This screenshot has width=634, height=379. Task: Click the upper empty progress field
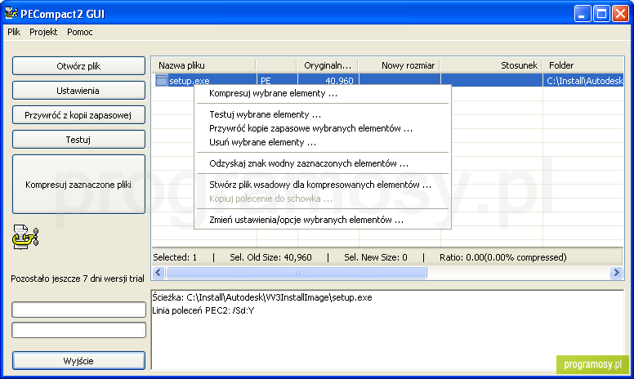[x=78, y=310]
